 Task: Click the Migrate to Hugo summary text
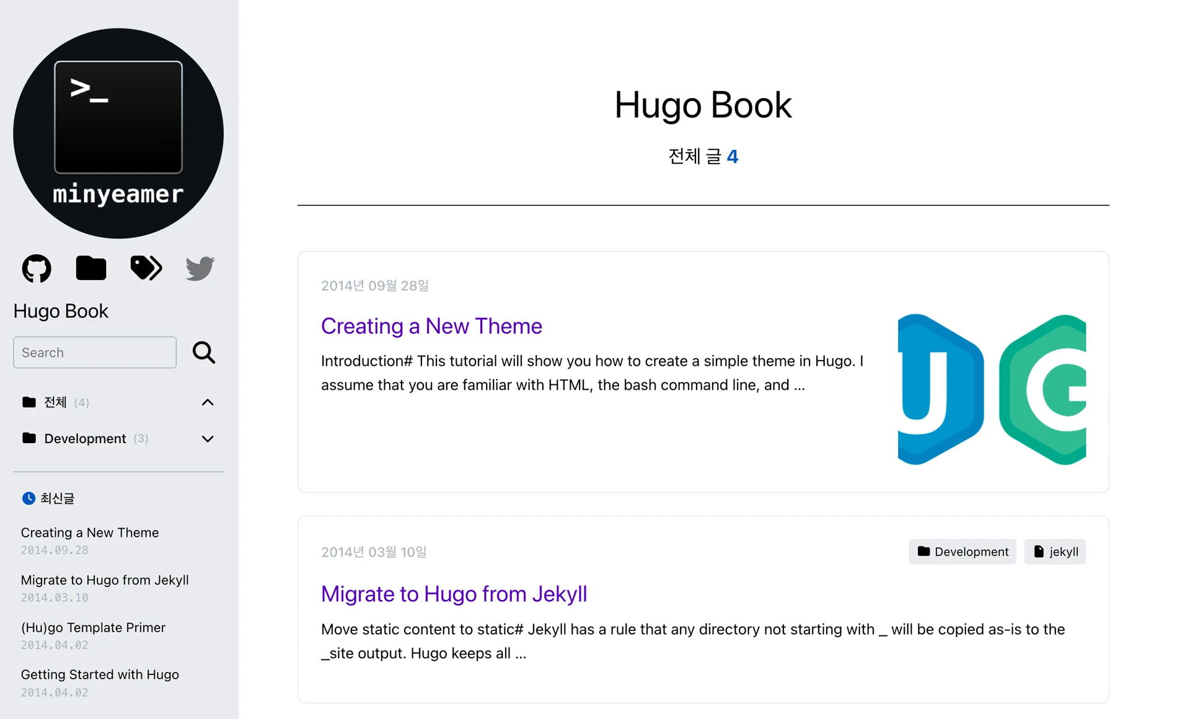click(693, 642)
